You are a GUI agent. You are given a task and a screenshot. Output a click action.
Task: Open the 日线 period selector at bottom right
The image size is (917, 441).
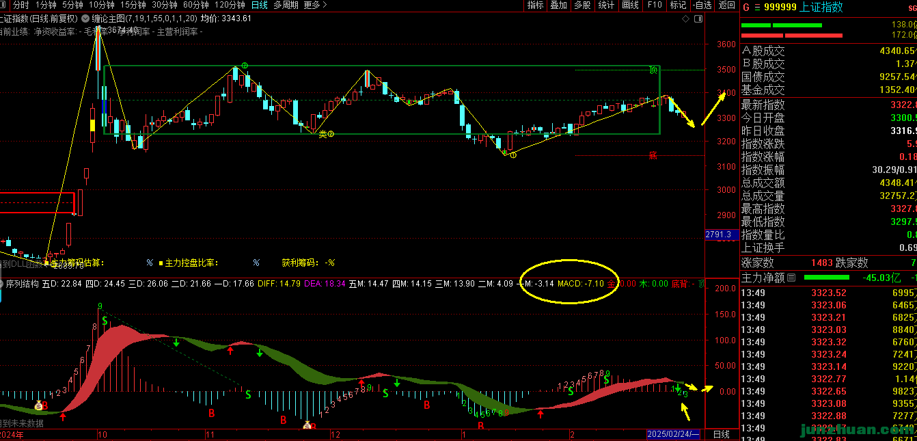(x=721, y=434)
